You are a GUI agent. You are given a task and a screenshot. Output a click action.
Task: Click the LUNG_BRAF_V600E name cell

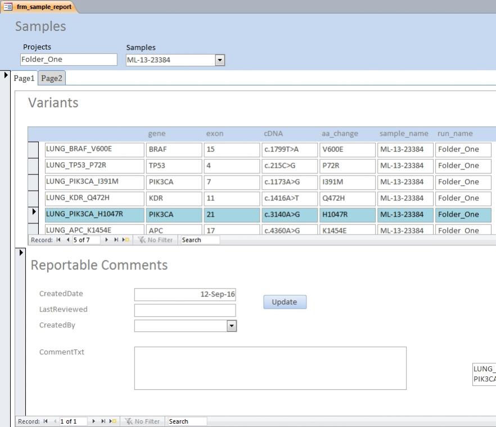tap(94, 150)
